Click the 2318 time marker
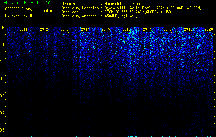216x137 pixels. [168, 29]
